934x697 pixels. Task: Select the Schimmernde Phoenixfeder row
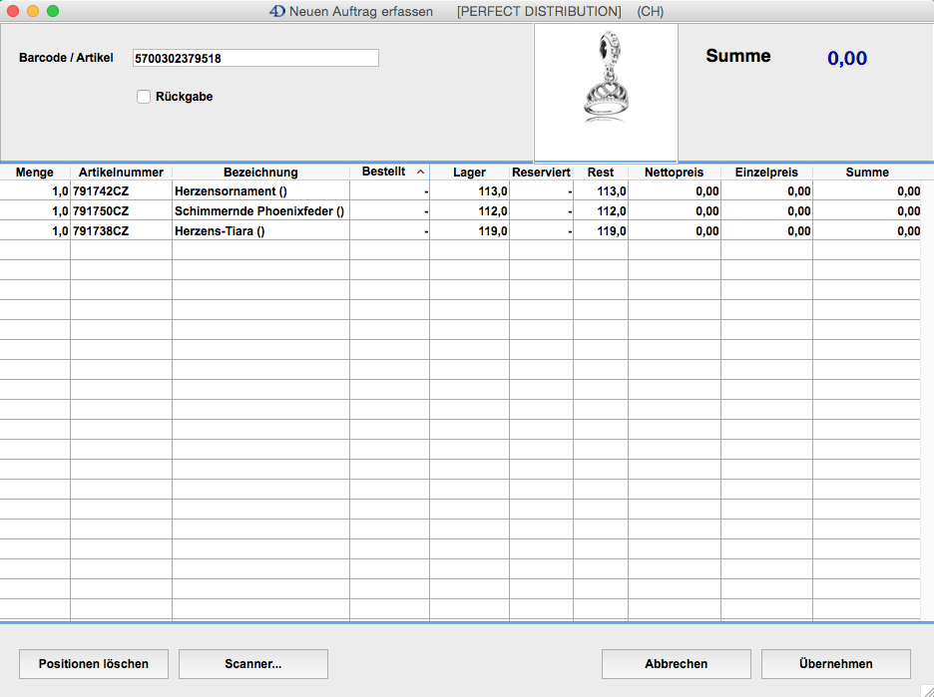pos(259,210)
